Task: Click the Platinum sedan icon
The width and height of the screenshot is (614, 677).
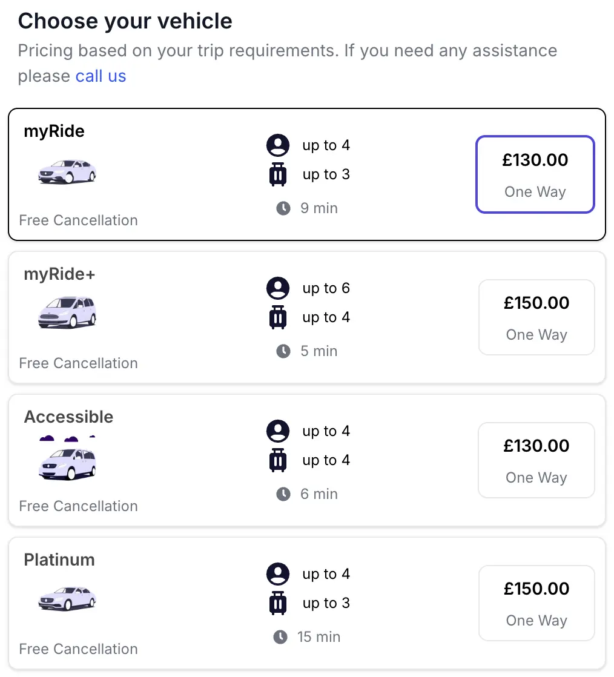Action: click(x=67, y=599)
